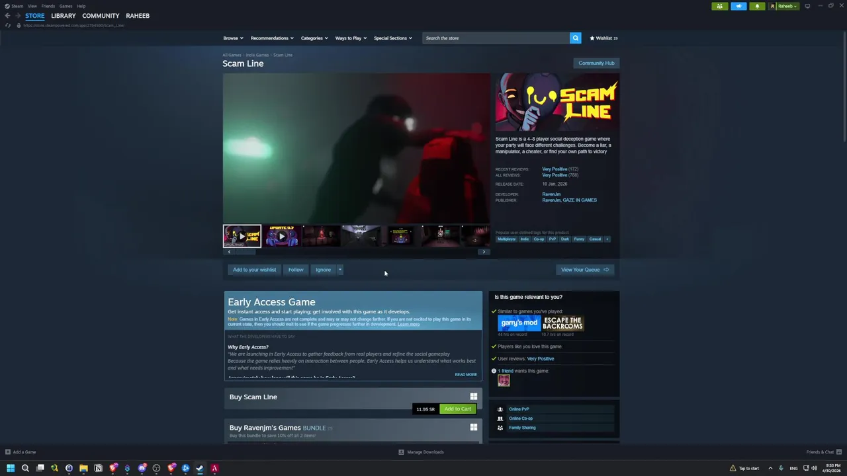The height and width of the screenshot is (476, 847).
Task: Open the Help menu
Action: point(81,6)
